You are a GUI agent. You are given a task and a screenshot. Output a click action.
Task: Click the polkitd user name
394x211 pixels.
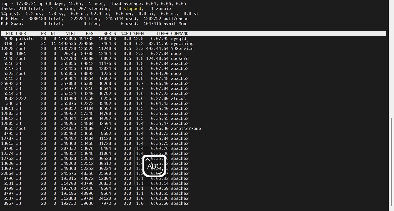[25, 38]
